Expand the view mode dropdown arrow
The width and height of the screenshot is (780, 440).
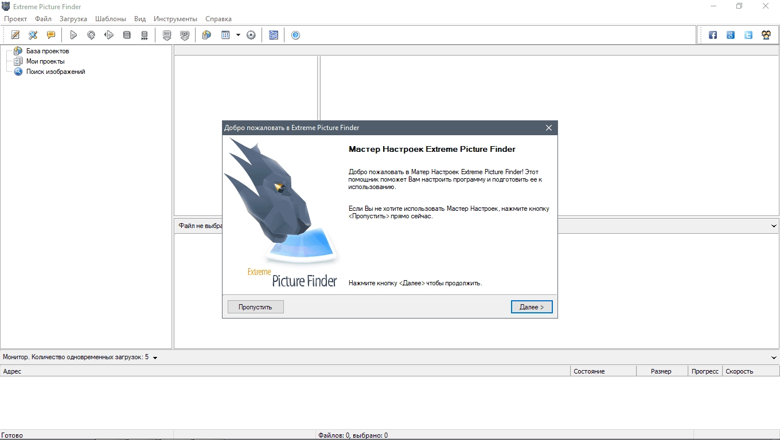coord(238,35)
